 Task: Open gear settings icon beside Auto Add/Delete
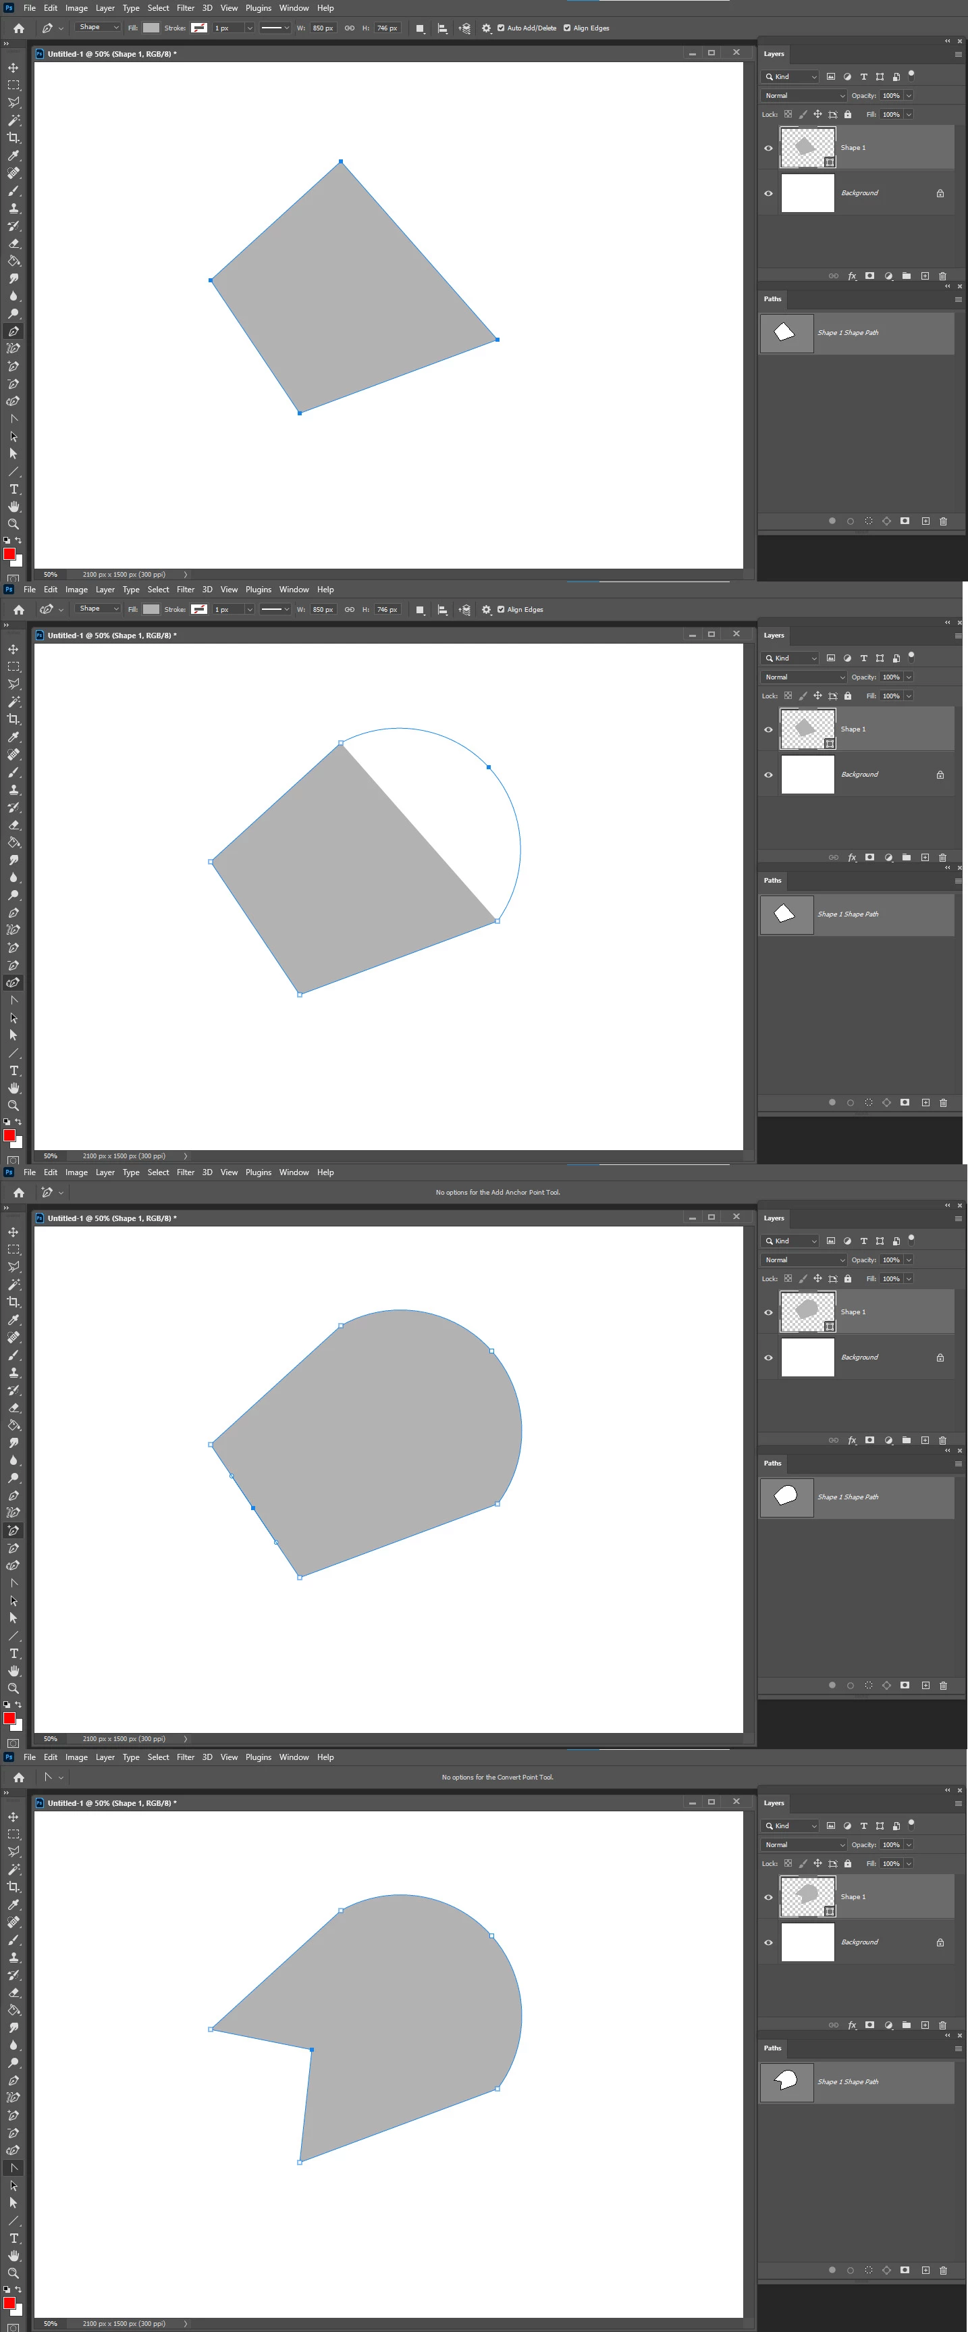[487, 28]
